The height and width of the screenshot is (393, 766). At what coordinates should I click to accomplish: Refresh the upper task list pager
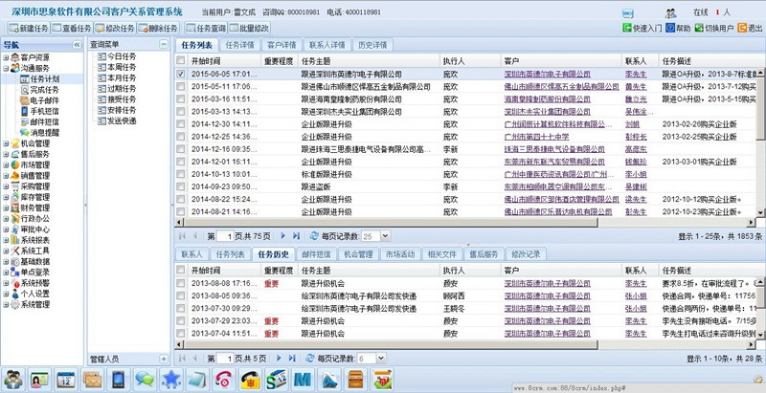pyautogui.click(x=315, y=236)
